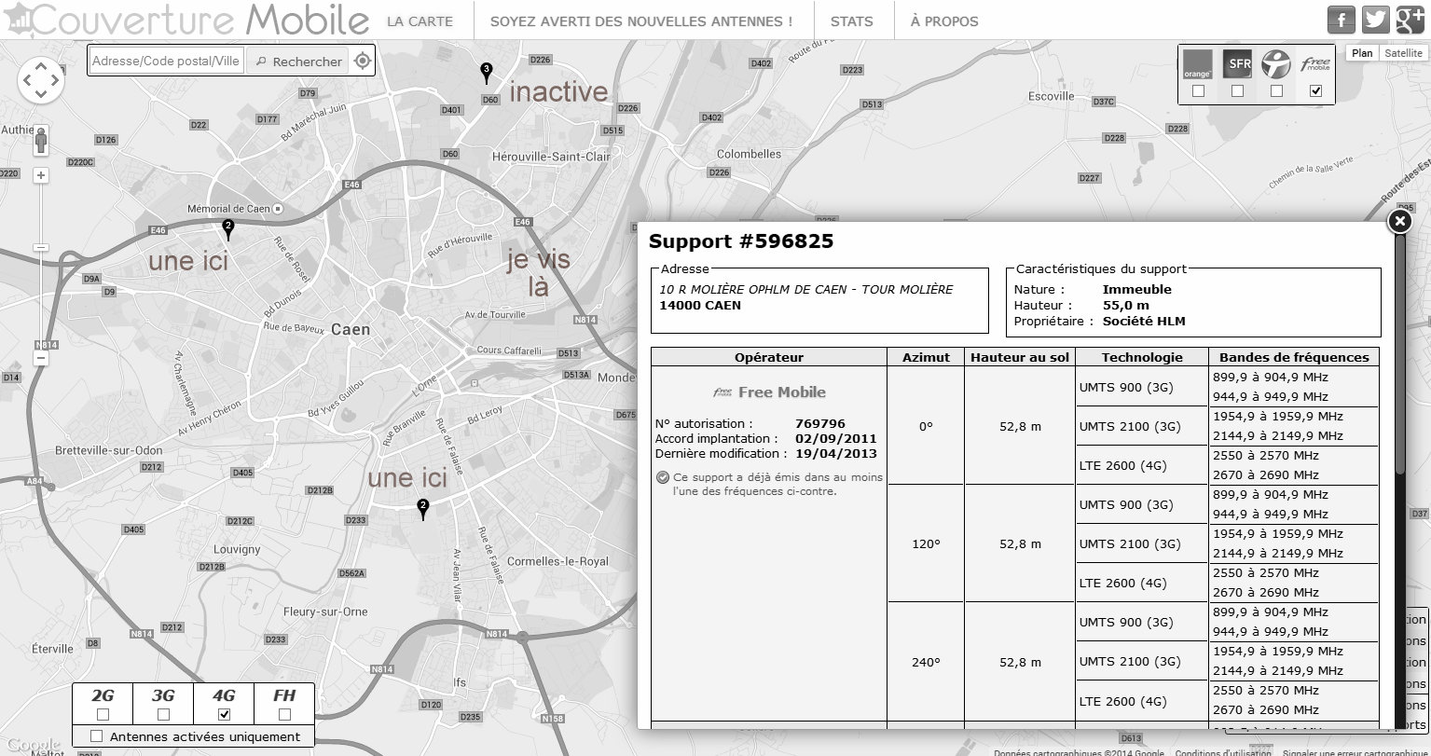Viewport: 1431px width, 756px height.
Task: Click the 'Azimut' column header
Action: coord(926,357)
